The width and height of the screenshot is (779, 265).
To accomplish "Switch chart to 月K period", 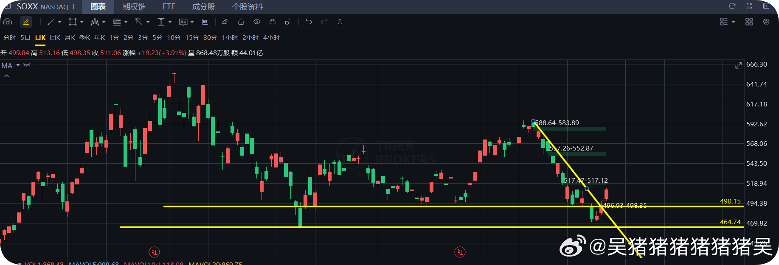I will point(70,38).
